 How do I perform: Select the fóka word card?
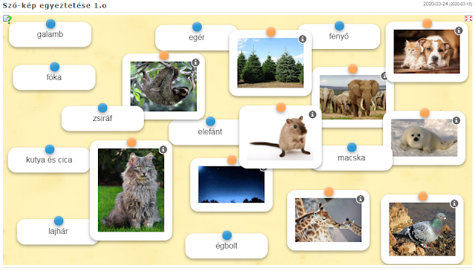pos(54,78)
